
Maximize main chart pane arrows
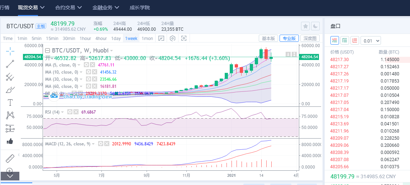(294, 54)
